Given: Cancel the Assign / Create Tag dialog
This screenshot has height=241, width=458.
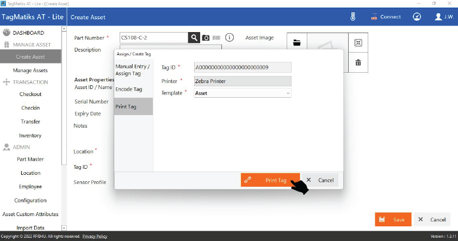Looking at the screenshot, I should tap(320, 180).
